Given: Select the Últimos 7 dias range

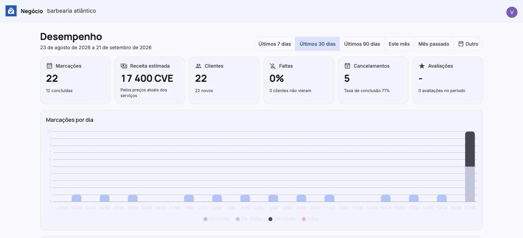Looking at the screenshot, I should [275, 44].
